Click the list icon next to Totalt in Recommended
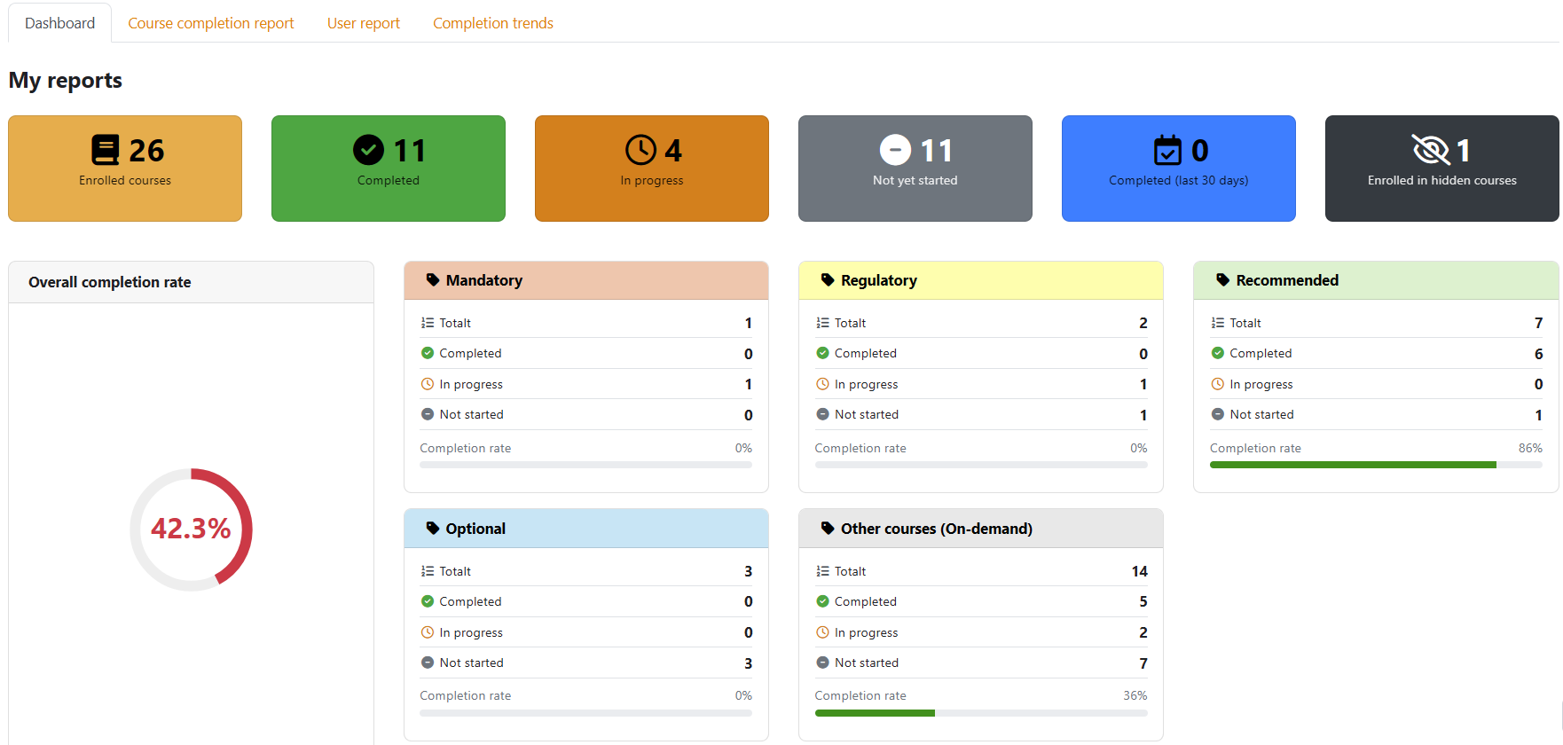 1218,323
